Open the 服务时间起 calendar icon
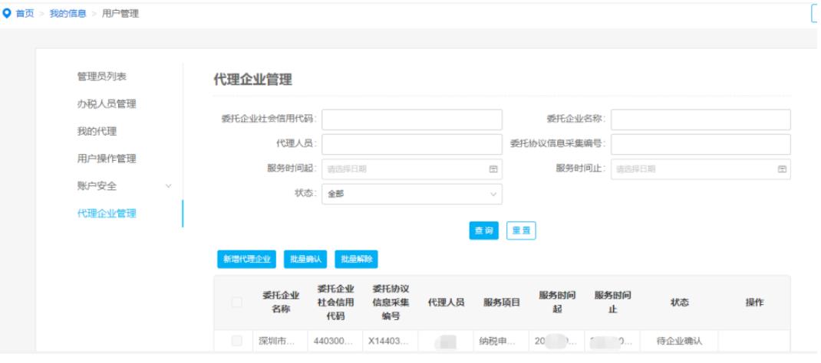821x363 pixels. coord(493,169)
